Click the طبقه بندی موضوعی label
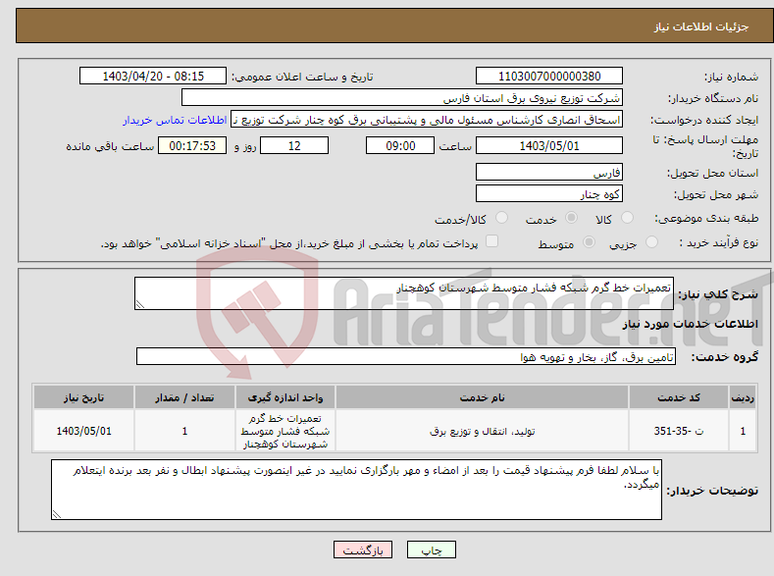774x576 pixels. click(706, 218)
